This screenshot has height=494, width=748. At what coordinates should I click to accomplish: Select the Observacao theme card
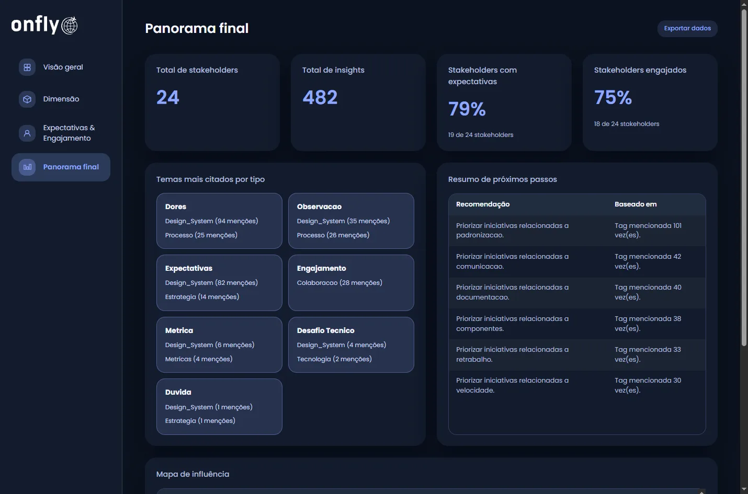coord(351,221)
